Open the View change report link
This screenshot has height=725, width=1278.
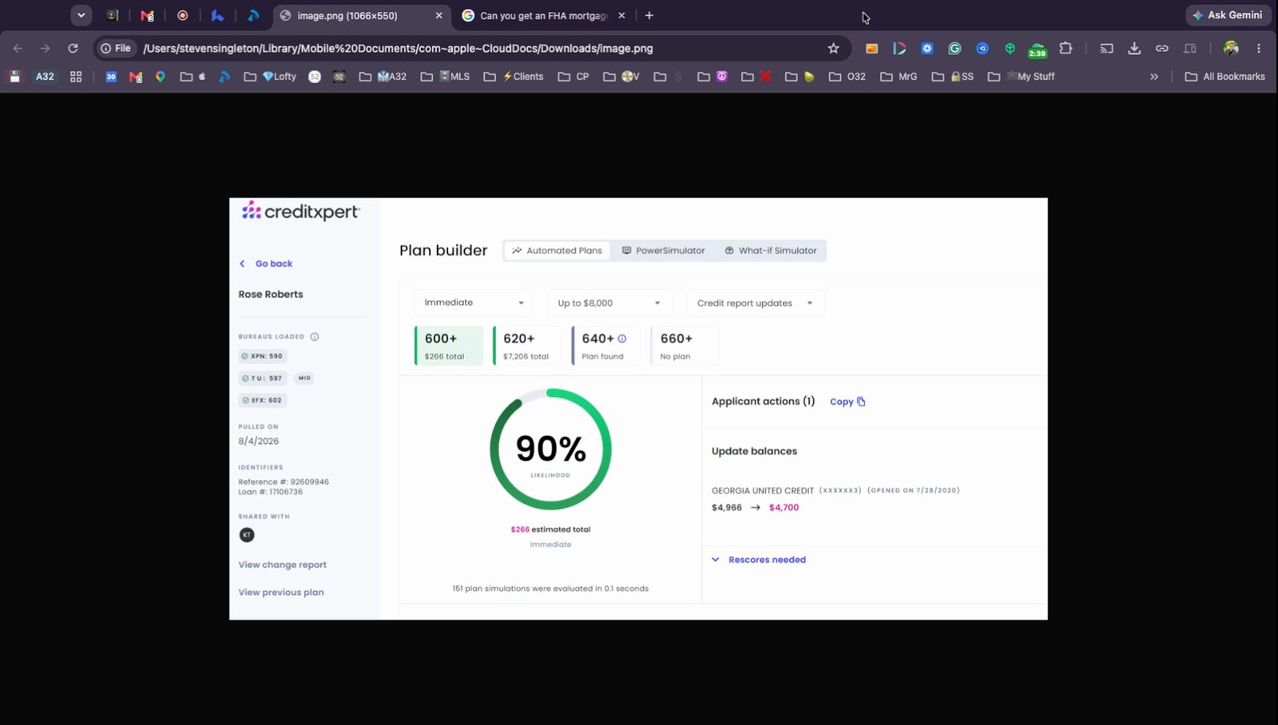[x=282, y=565]
